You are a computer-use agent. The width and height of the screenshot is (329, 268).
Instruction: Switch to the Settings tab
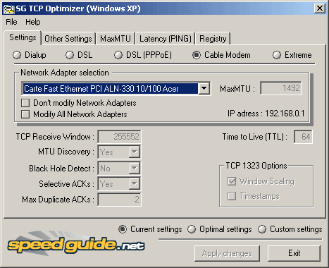click(23, 37)
